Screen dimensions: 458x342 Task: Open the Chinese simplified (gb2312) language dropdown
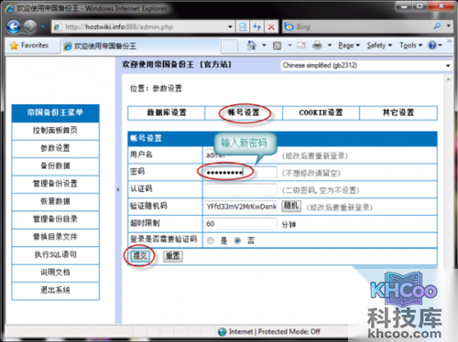(366, 65)
